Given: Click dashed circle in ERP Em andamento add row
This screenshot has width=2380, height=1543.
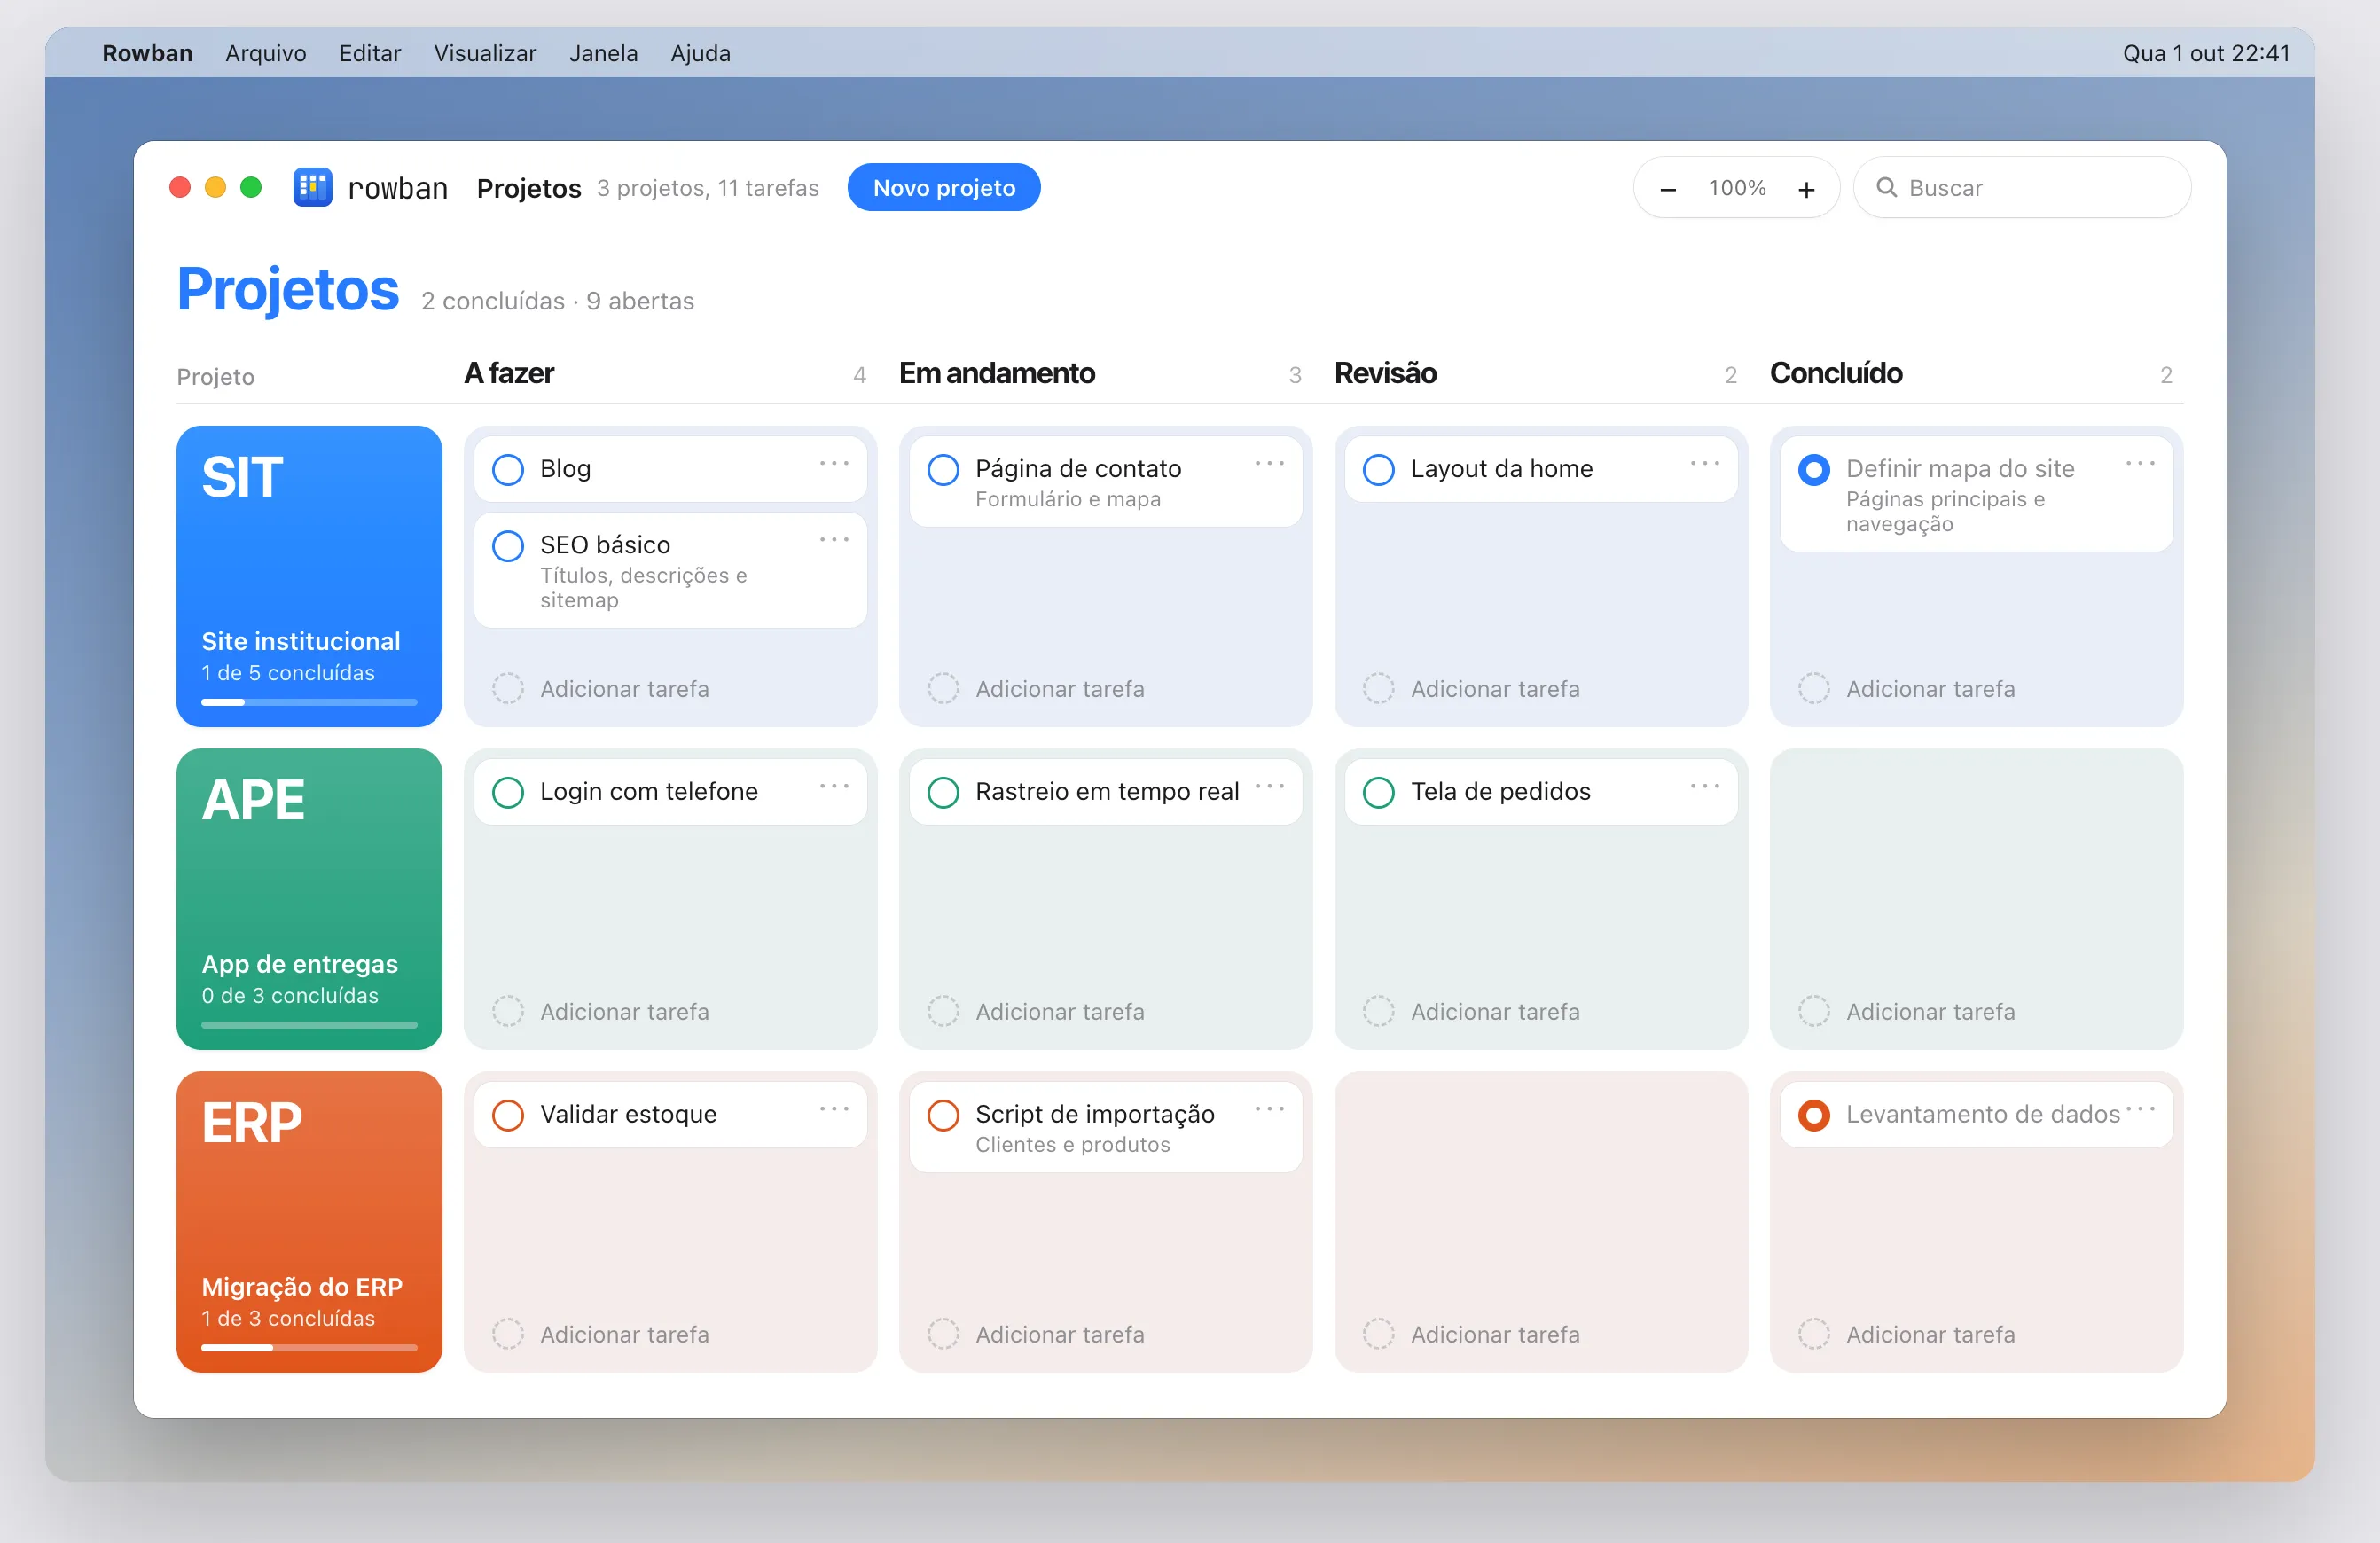Looking at the screenshot, I should click(x=943, y=1334).
